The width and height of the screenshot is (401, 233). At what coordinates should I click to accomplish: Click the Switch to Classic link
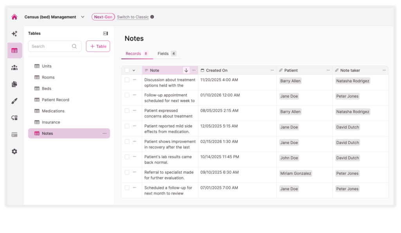click(x=134, y=17)
